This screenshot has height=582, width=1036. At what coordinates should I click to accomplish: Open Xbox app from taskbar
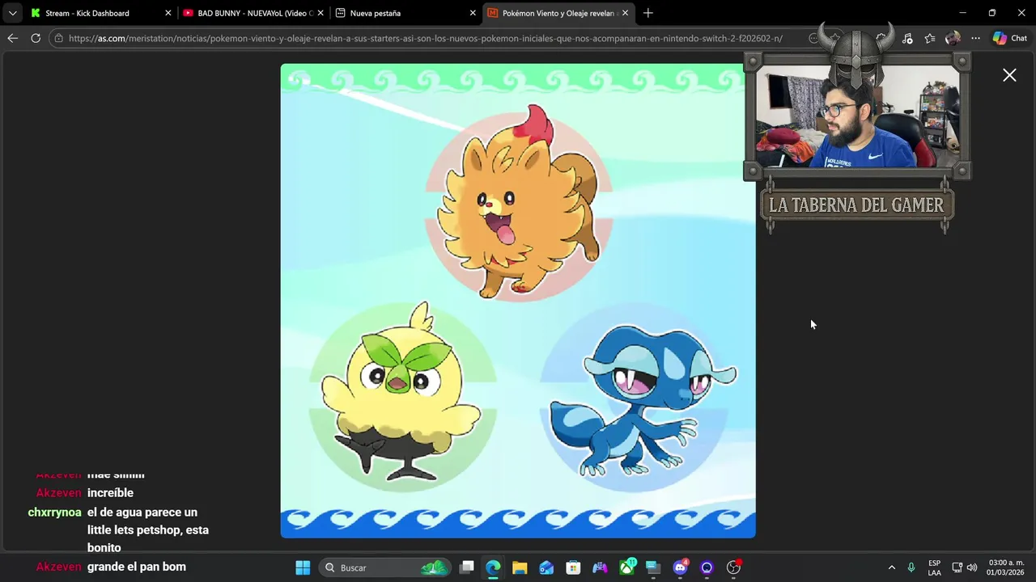pos(627,567)
